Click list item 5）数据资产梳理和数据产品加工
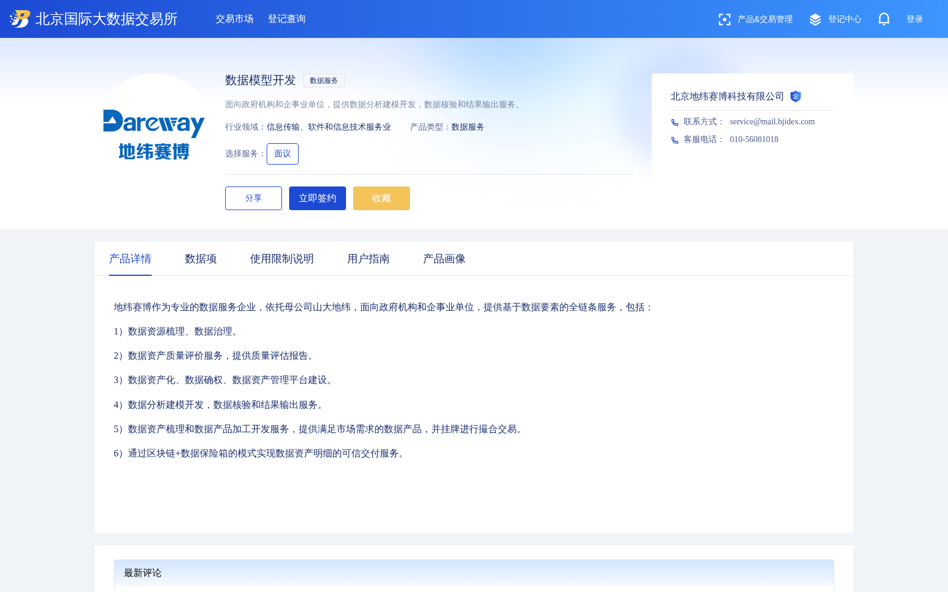 tap(320, 429)
